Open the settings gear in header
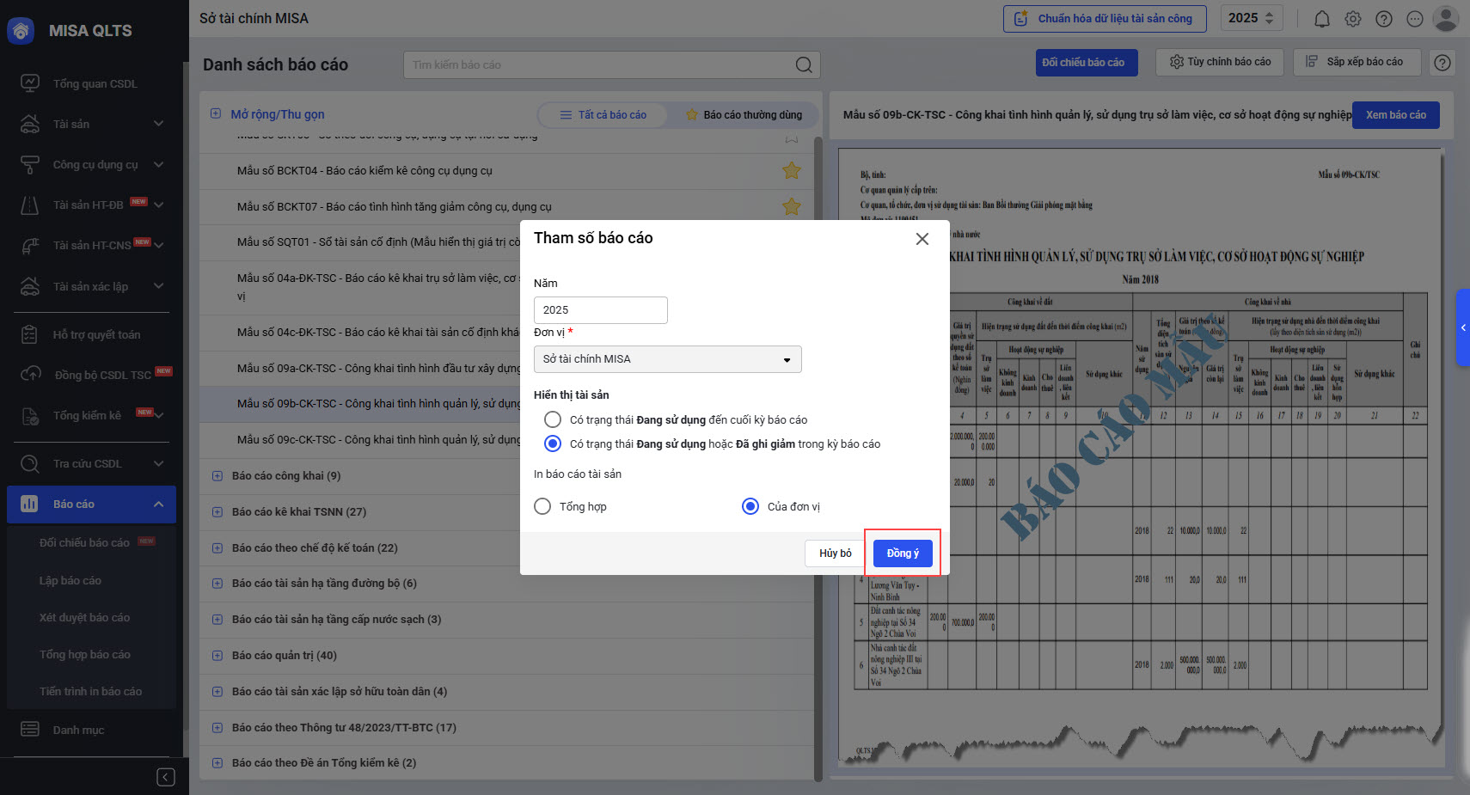This screenshot has height=795, width=1470. coord(1353,19)
